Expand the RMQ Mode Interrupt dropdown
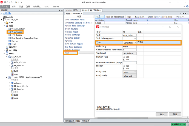189x126 pixels. pos(130,76)
